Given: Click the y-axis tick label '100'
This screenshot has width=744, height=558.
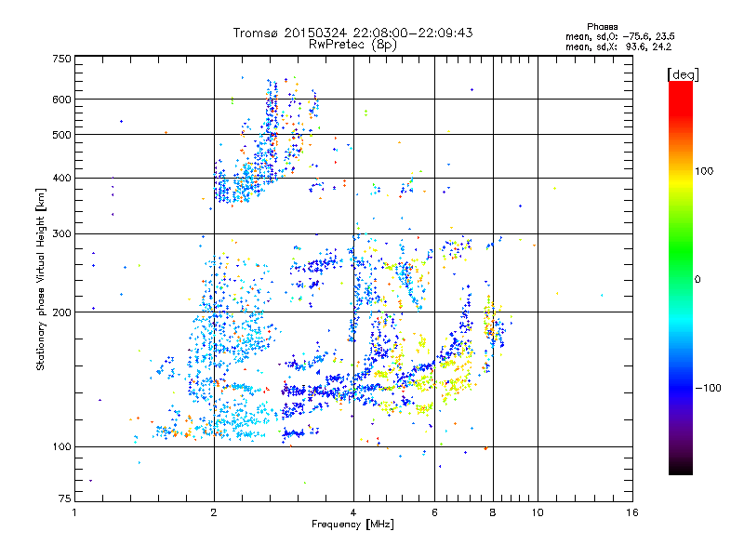Looking at the screenshot, I should 62,447.
